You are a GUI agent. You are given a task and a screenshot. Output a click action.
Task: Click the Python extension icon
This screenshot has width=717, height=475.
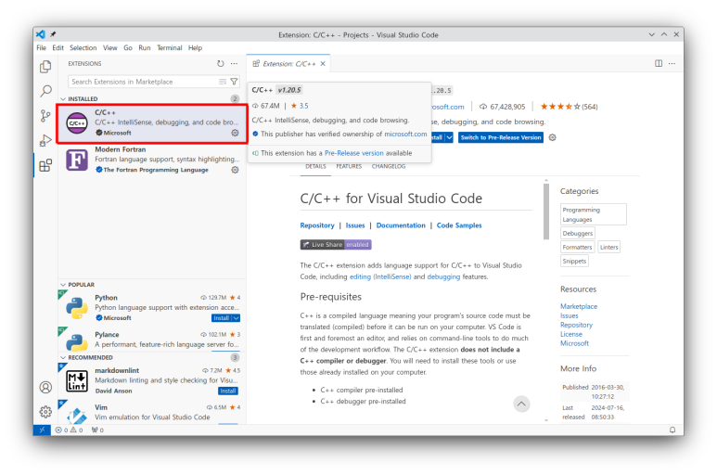coord(77,308)
